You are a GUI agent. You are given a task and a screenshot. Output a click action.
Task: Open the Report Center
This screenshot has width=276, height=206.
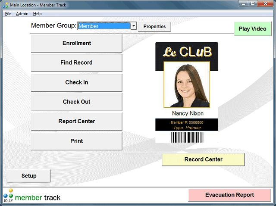pos(76,121)
